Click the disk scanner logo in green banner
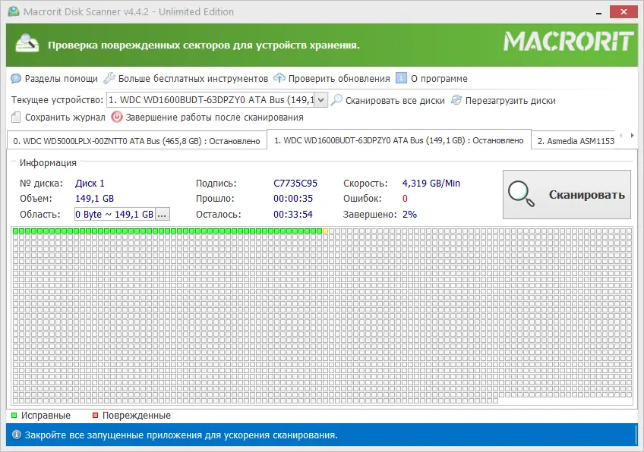 27,43
